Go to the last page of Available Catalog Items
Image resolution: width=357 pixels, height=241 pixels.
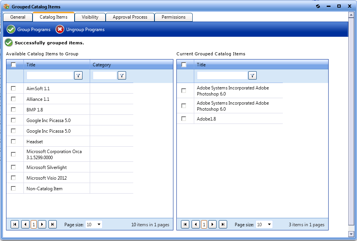pyautogui.click(x=53, y=224)
